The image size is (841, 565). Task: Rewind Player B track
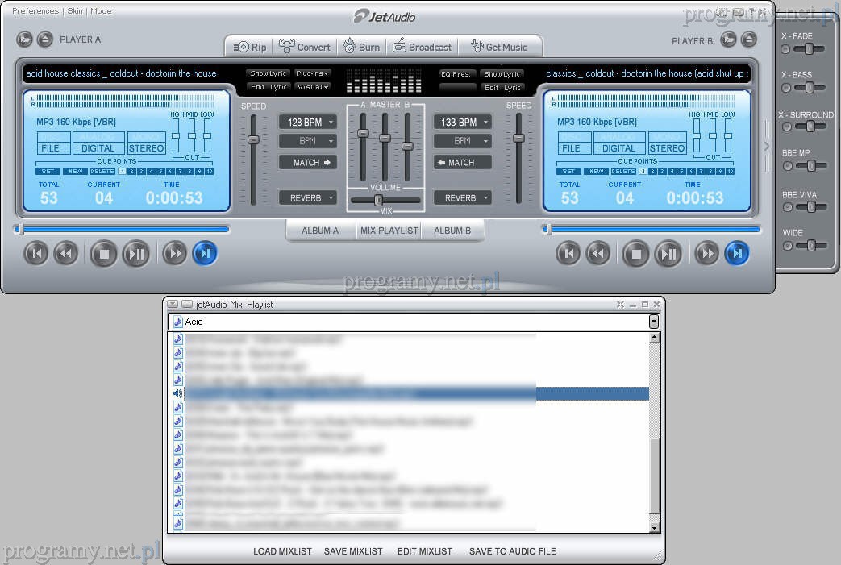[x=597, y=255]
